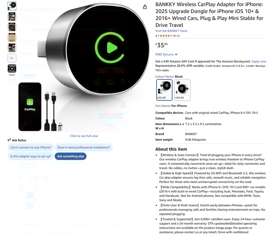Show the second product thumbnail image
Viewport: 272px width, 236px height.
12,17
